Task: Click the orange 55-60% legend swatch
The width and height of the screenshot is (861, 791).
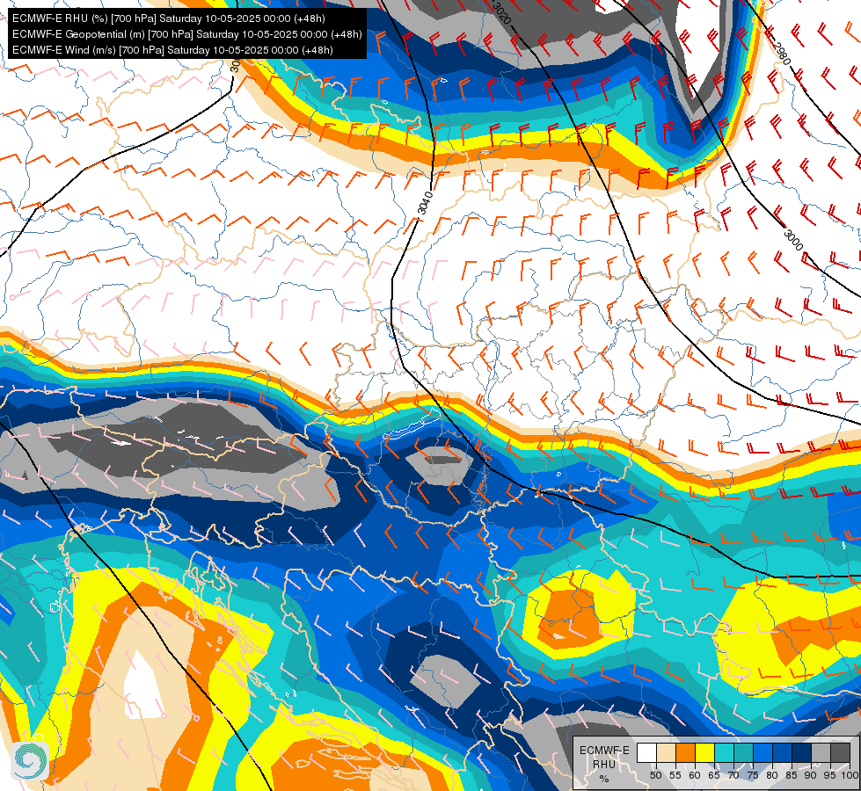Action: point(685,752)
